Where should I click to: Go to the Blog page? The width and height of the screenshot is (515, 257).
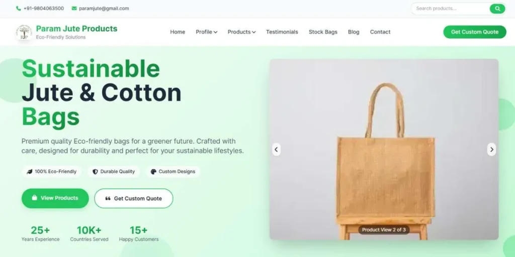pos(354,32)
